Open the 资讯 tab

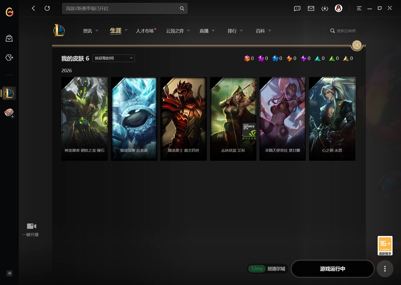(87, 31)
